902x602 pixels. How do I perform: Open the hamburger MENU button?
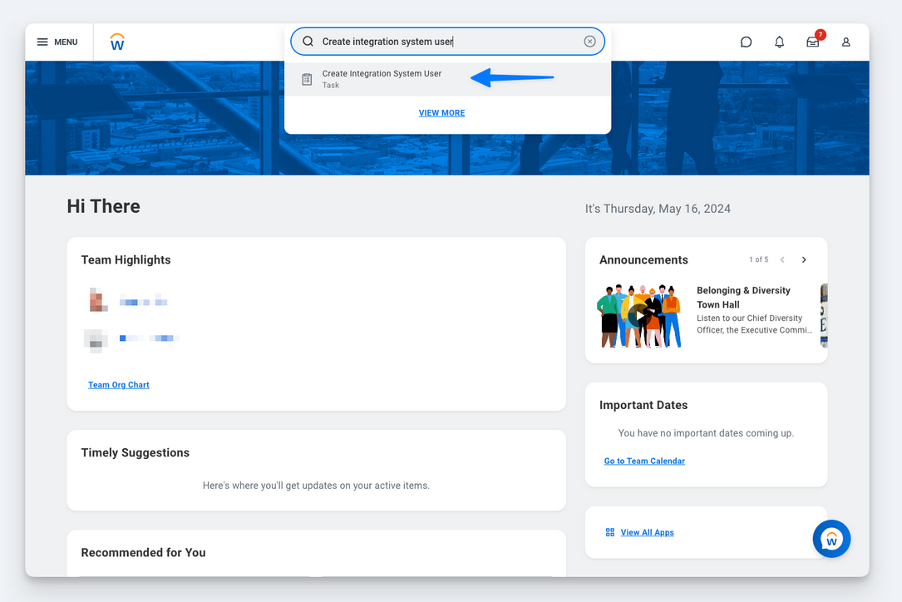point(57,42)
